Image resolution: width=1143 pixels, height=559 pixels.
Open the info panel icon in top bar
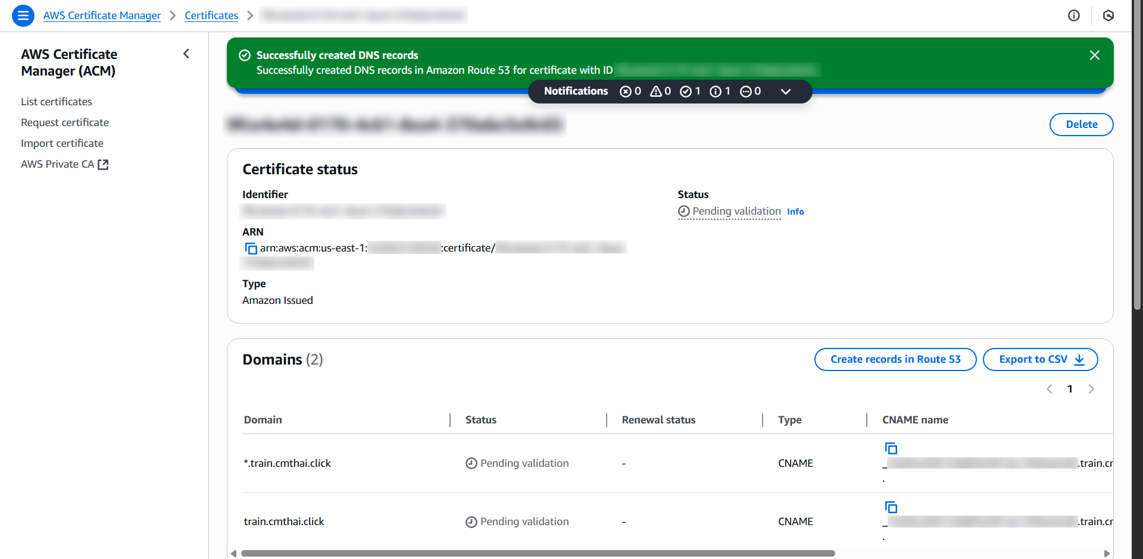[1074, 15]
